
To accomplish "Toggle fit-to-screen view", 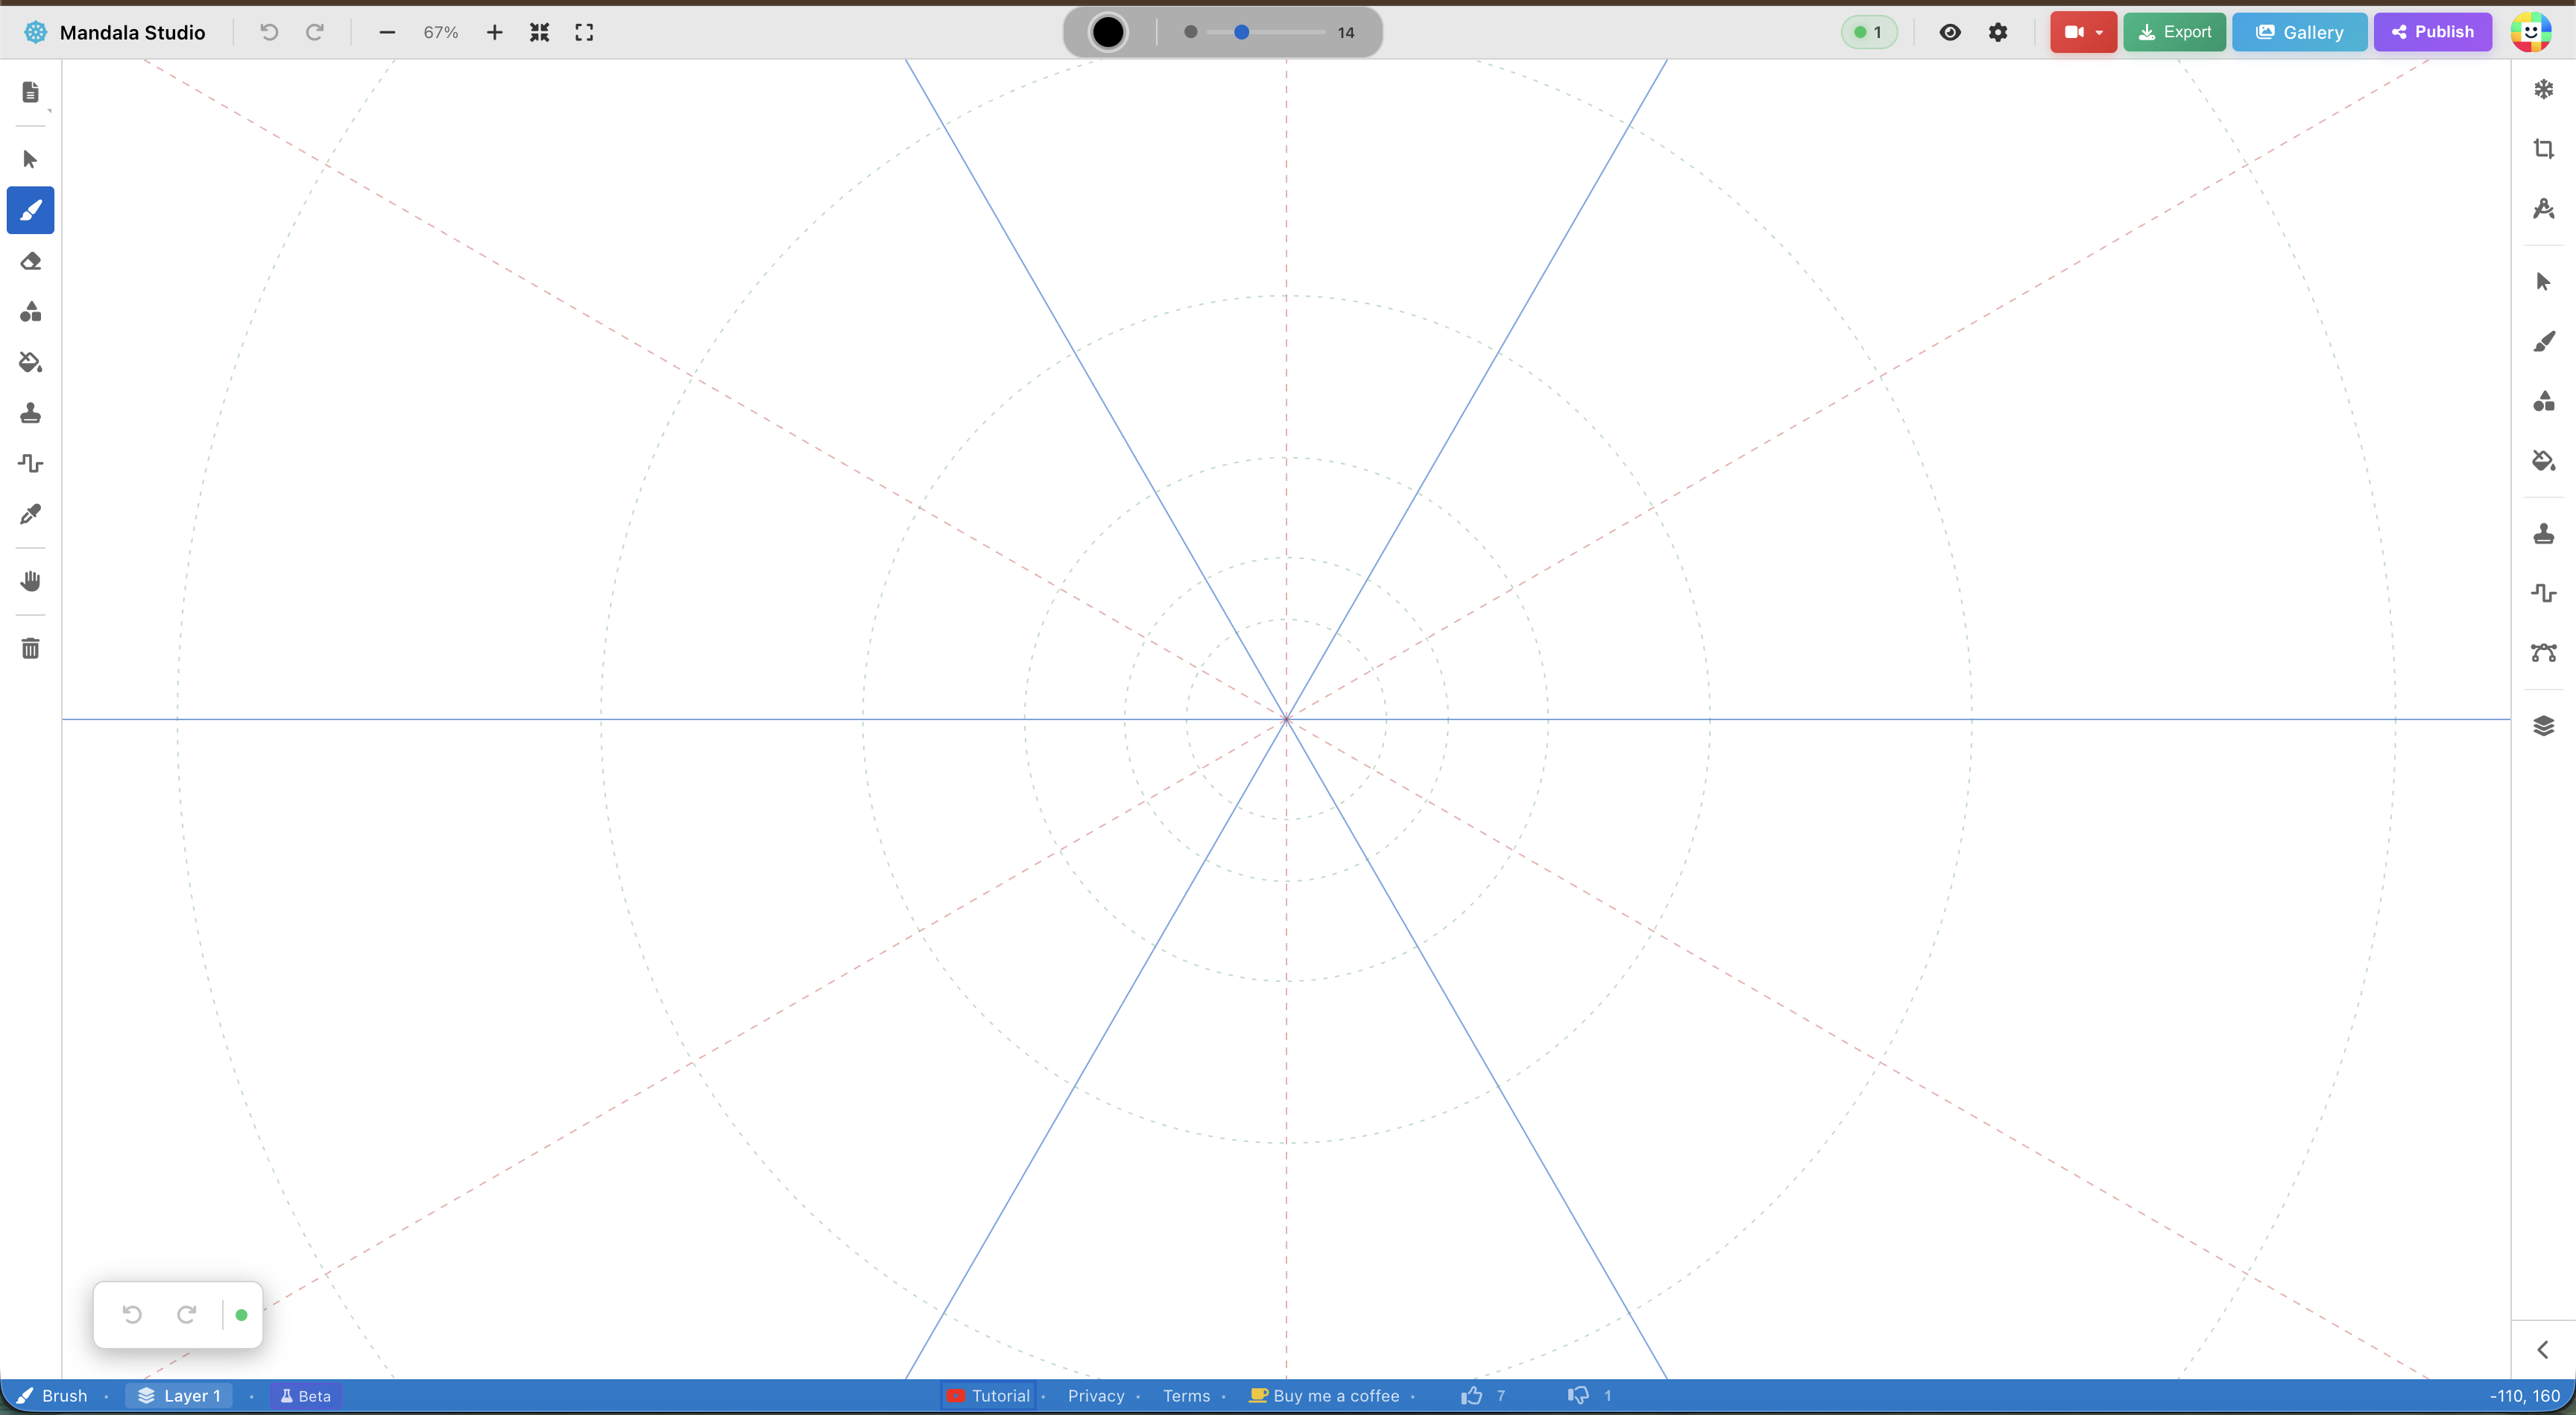I will (539, 32).
